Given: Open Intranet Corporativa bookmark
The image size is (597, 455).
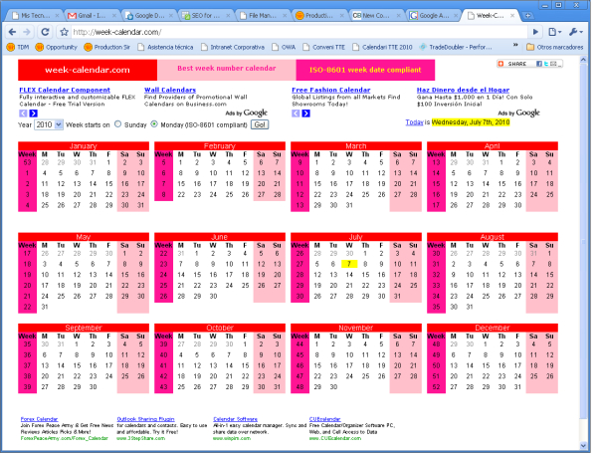Looking at the screenshot, I should click(x=233, y=47).
